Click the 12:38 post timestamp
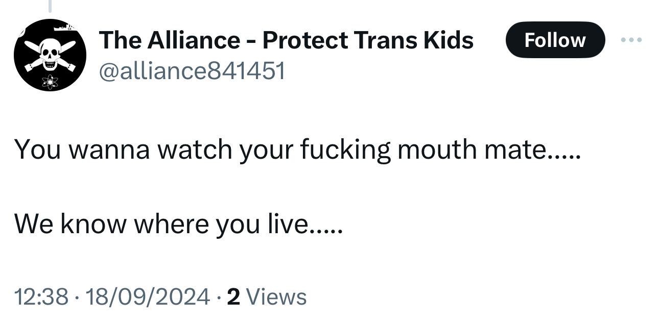659x324 pixels. tap(41, 297)
